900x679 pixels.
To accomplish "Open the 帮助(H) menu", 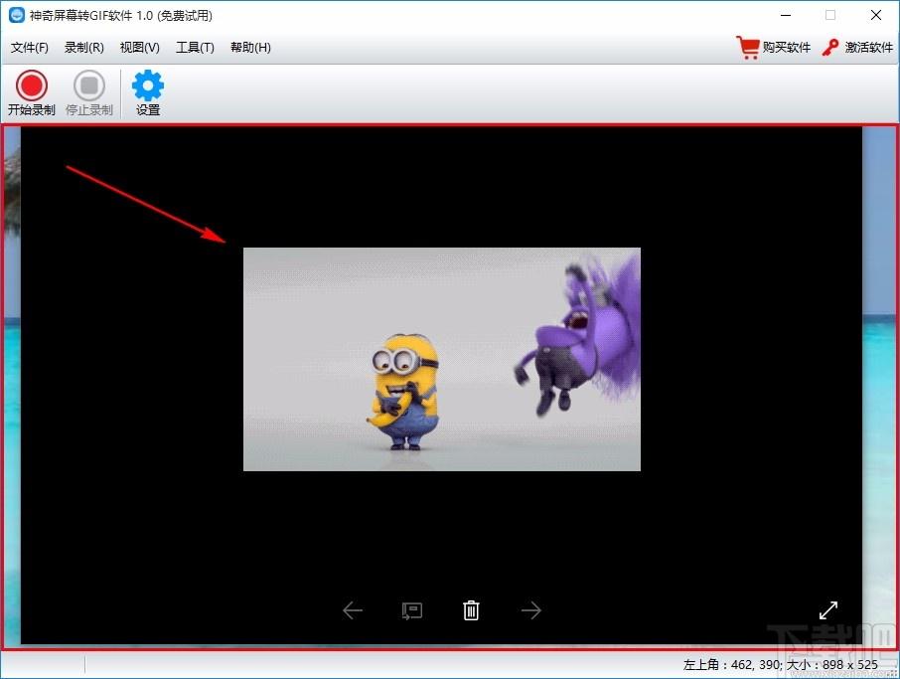I will tap(250, 48).
